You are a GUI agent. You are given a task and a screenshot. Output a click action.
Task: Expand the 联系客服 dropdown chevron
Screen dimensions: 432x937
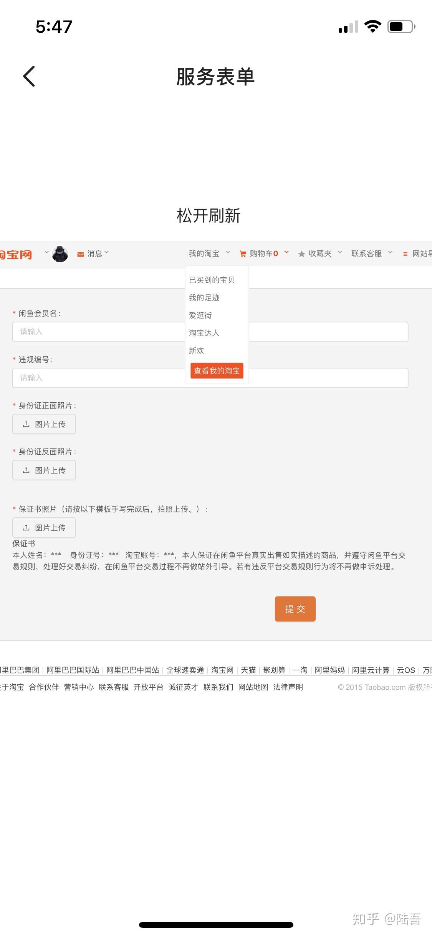click(x=390, y=252)
